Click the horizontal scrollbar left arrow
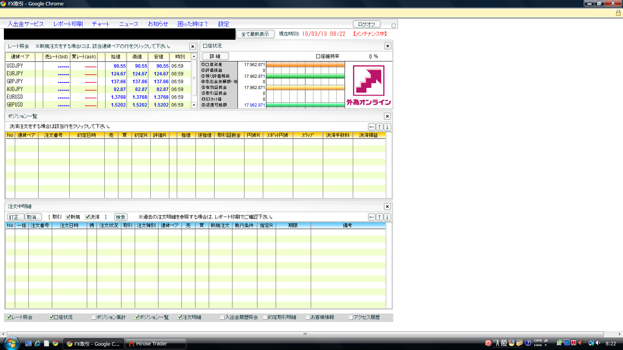The width and height of the screenshot is (623, 350). pos(3,334)
